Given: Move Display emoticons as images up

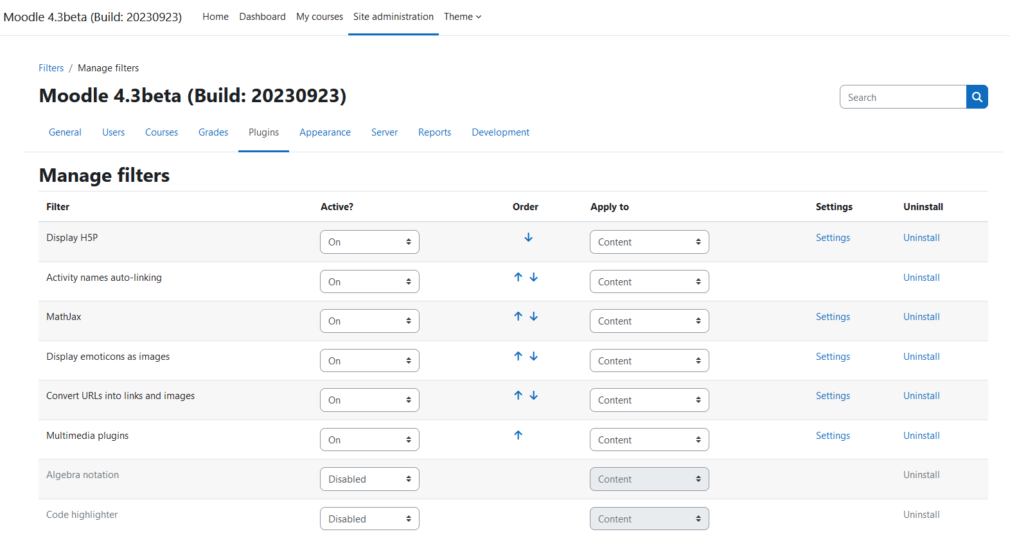Looking at the screenshot, I should pyautogui.click(x=518, y=356).
